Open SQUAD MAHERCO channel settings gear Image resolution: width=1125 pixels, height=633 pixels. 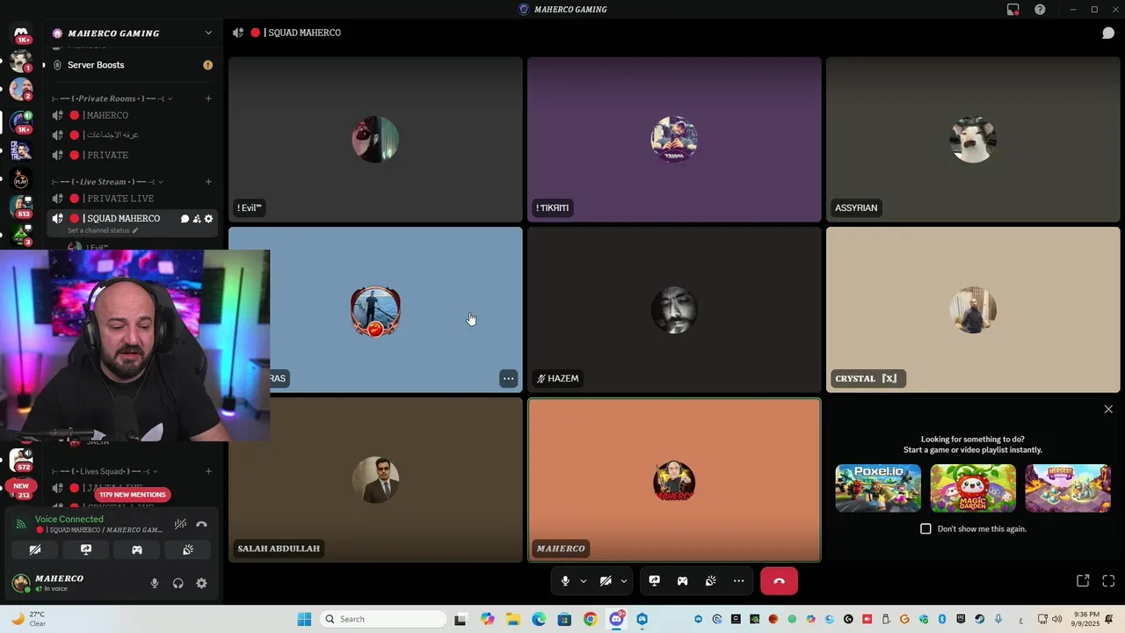point(208,219)
